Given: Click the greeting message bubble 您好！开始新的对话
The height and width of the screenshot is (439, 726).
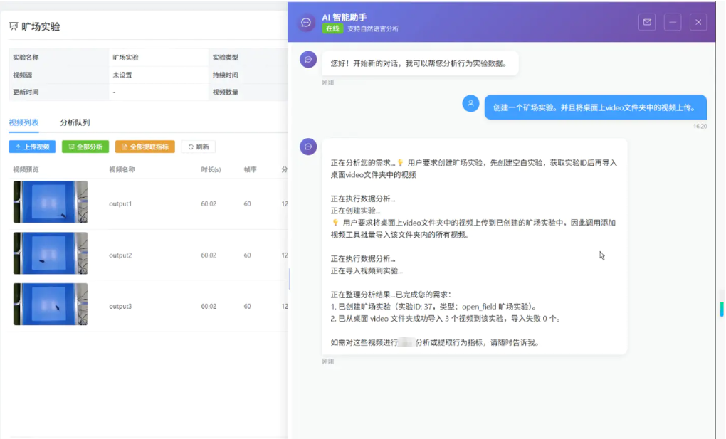Looking at the screenshot, I should tap(420, 63).
